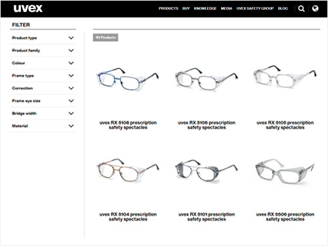This screenshot has width=328, height=246.
Task: Open the PRODUCTS menu
Action: coord(169,9)
